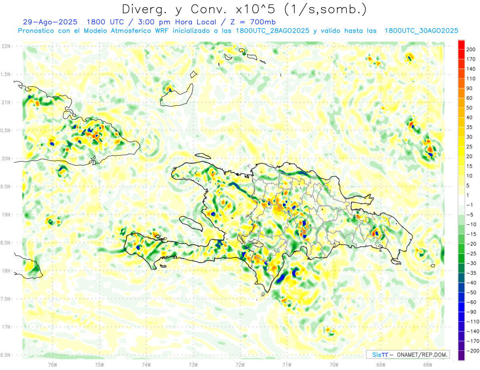Click the '22N' latitude label
480x370 pixels.
point(6,46)
